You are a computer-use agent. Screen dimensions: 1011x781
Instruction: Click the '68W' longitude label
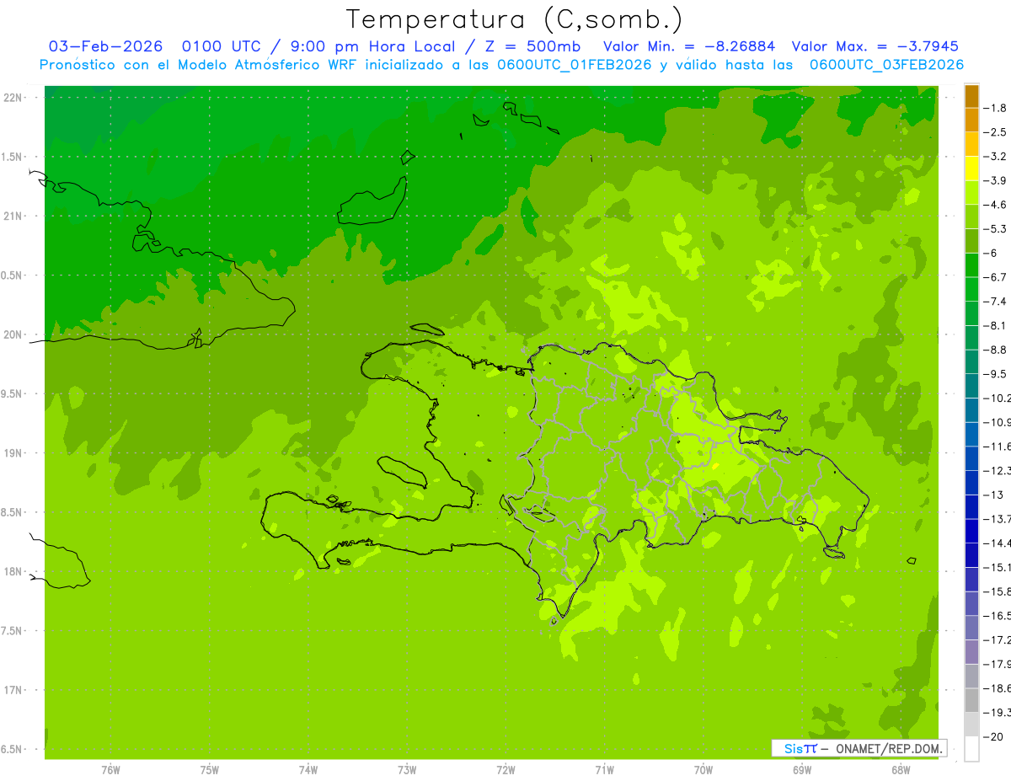click(x=901, y=769)
